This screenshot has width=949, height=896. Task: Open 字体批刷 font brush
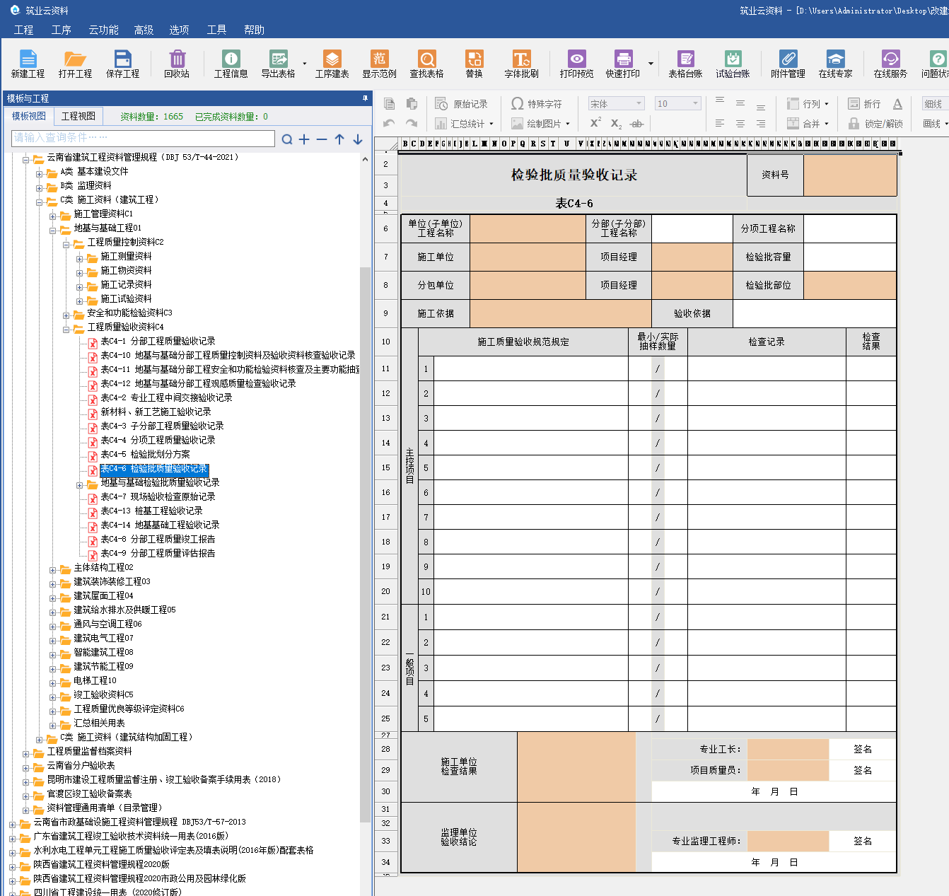click(521, 64)
